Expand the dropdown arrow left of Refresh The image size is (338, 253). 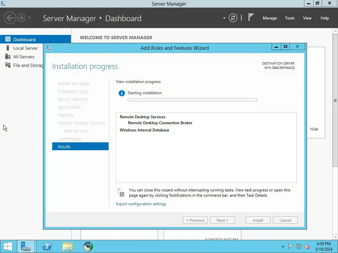point(224,18)
